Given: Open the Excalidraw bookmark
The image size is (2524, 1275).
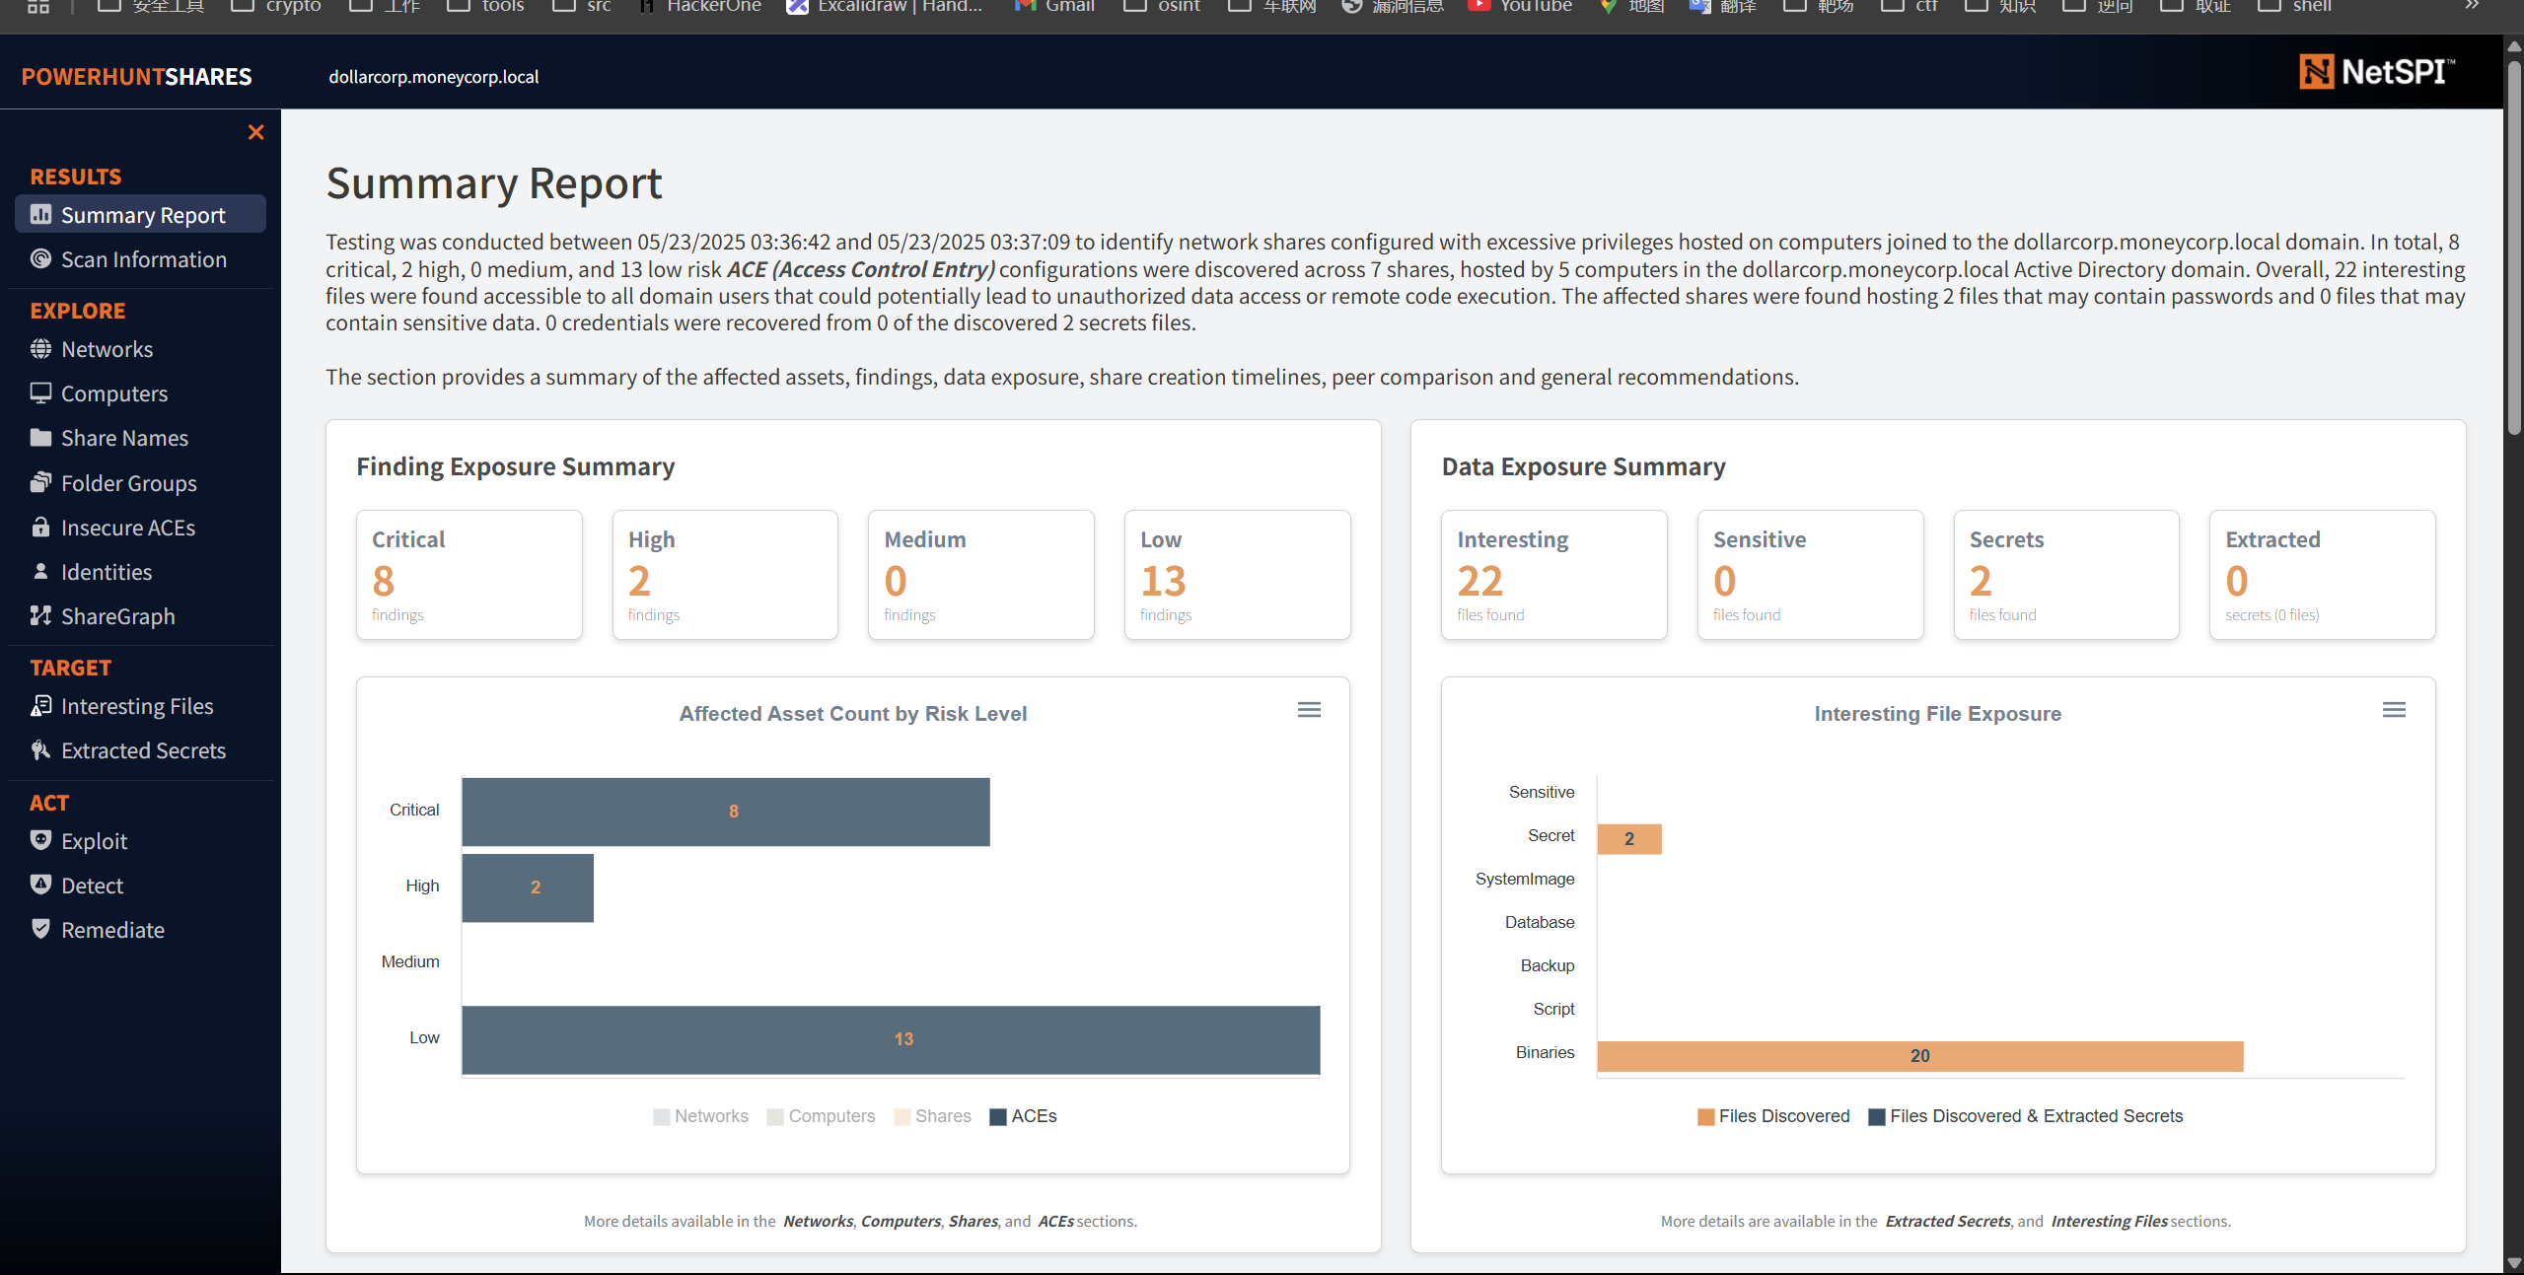Looking at the screenshot, I should 885,7.
